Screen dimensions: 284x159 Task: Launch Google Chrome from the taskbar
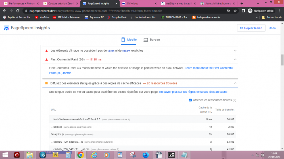81,155
